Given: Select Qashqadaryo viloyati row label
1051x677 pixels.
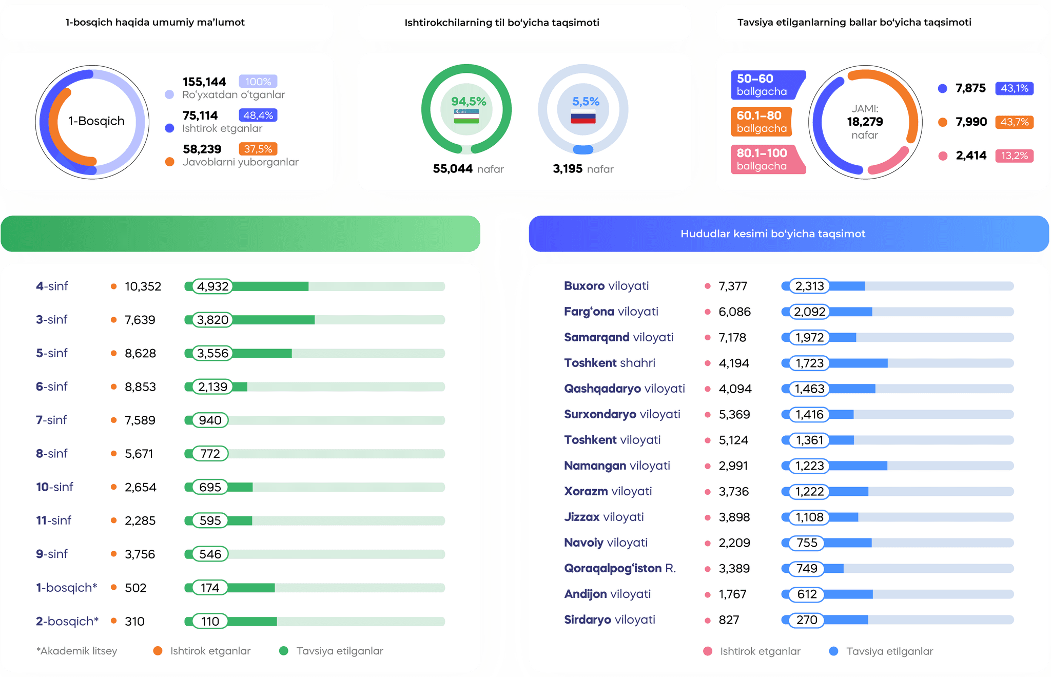Looking at the screenshot, I should (x=625, y=389).
